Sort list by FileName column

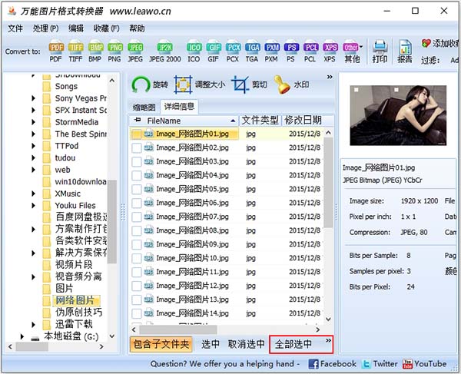184,121
